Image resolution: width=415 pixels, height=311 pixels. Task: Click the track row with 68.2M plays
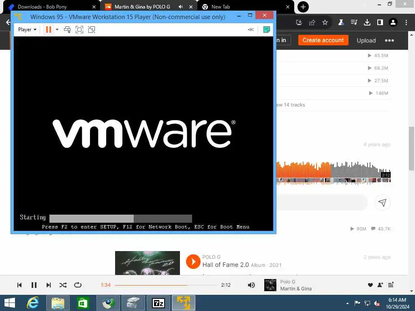(334, 68)
